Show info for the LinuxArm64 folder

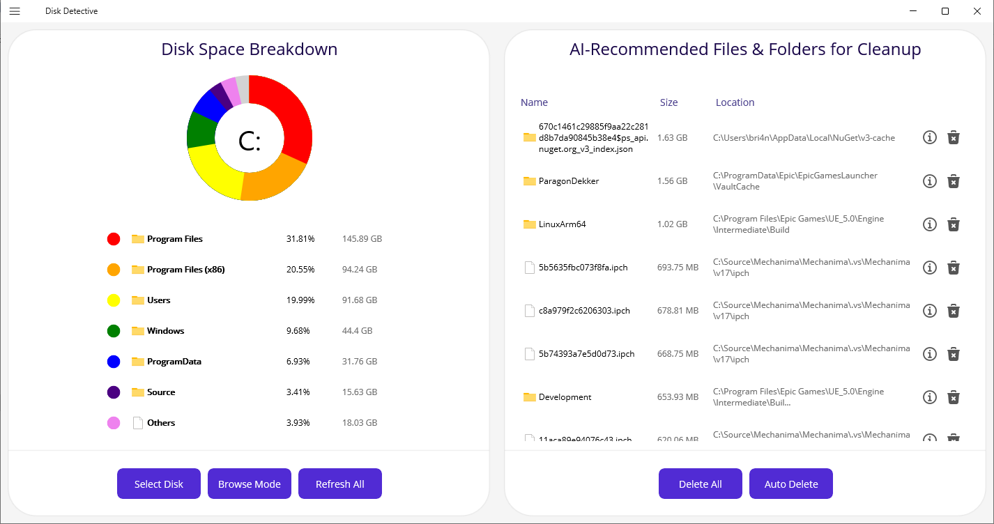pos(929,224)
